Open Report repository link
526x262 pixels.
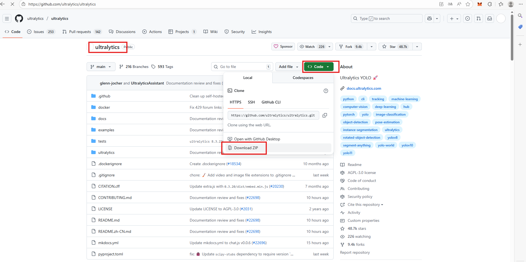point(355,252)
